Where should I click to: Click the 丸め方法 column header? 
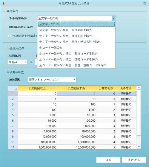tap(126, 88)
